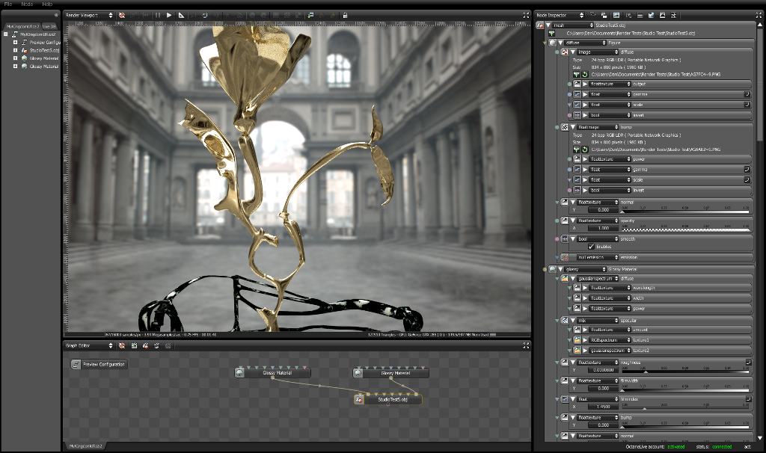This screenshot has width=766, height=453.
Task: Open the Render Viewport panel type dropdown
Action: [89, 15]
